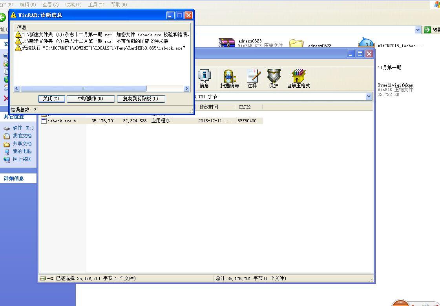Click warning icon on the 无法执行 row
This screenshot has height=306, width=440.
[18, 48]
